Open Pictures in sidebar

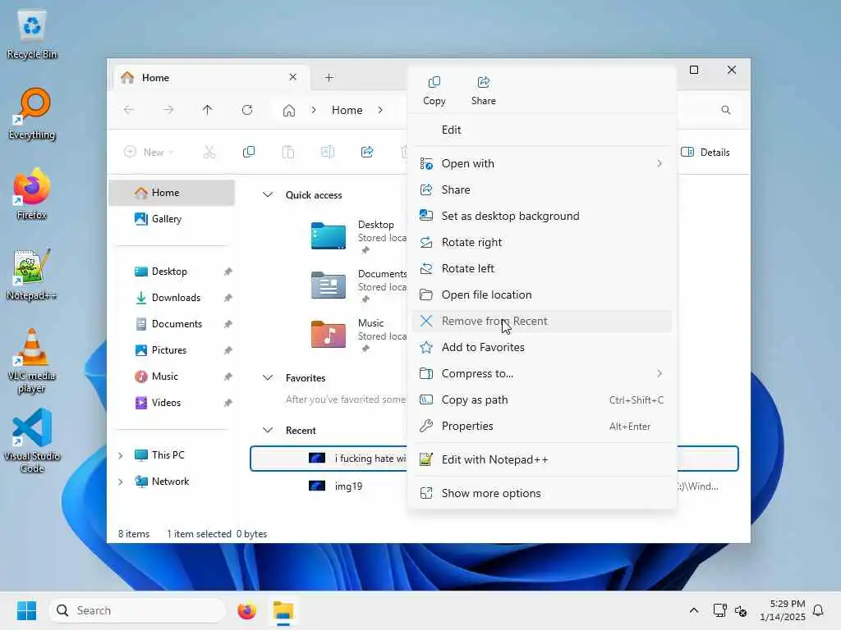[172, 350]
